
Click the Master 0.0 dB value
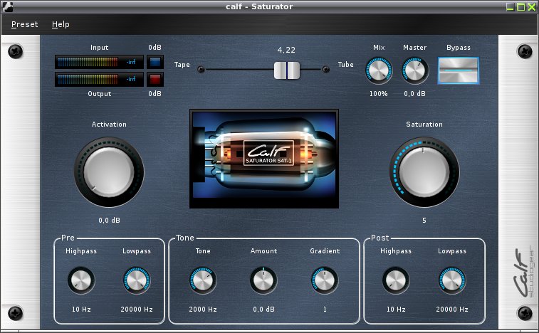coord(414,93)
